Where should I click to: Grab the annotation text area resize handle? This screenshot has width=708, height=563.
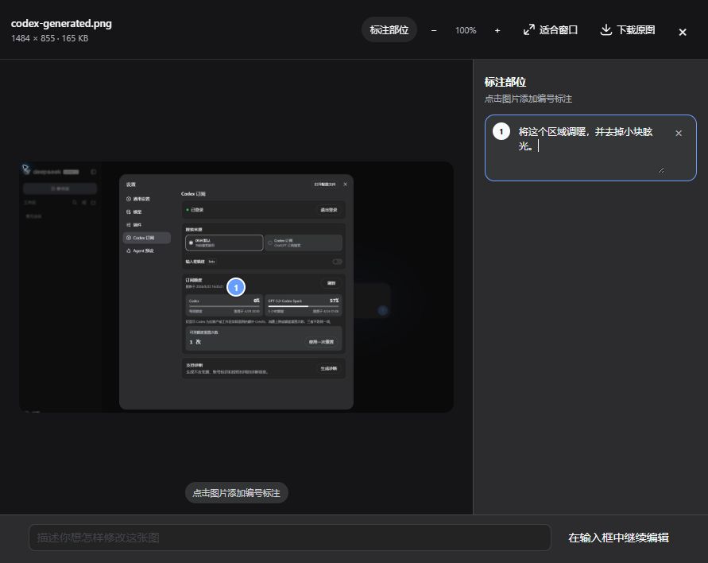[661, 170]
